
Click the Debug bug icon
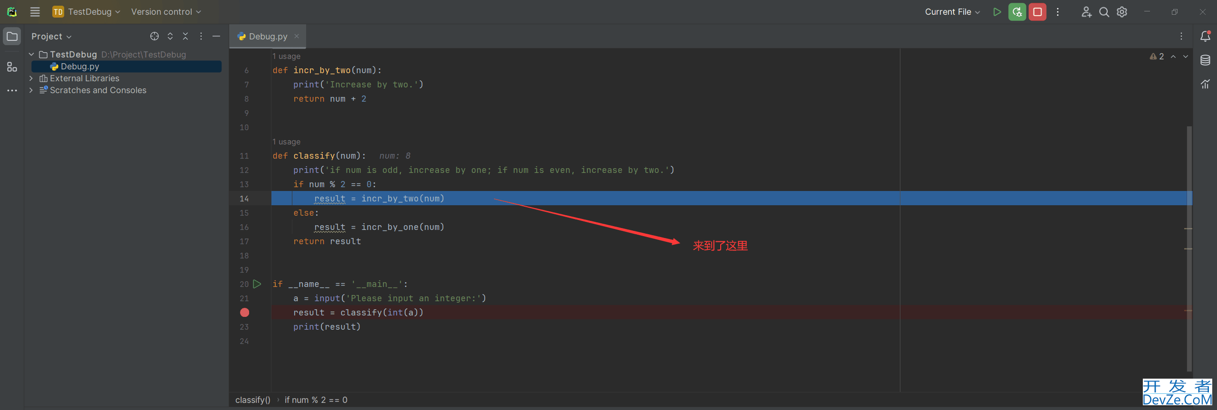click(1017, 12)
